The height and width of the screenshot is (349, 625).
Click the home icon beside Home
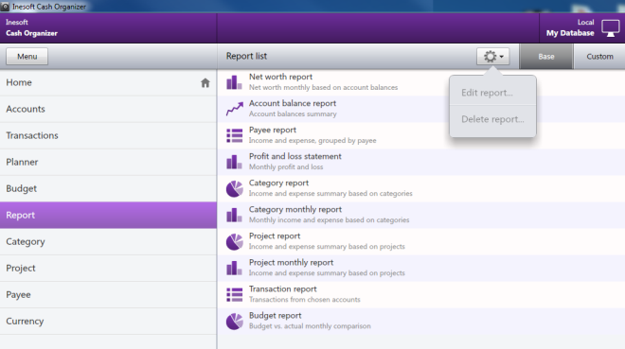pyautogui.click(x=205, y=83)
